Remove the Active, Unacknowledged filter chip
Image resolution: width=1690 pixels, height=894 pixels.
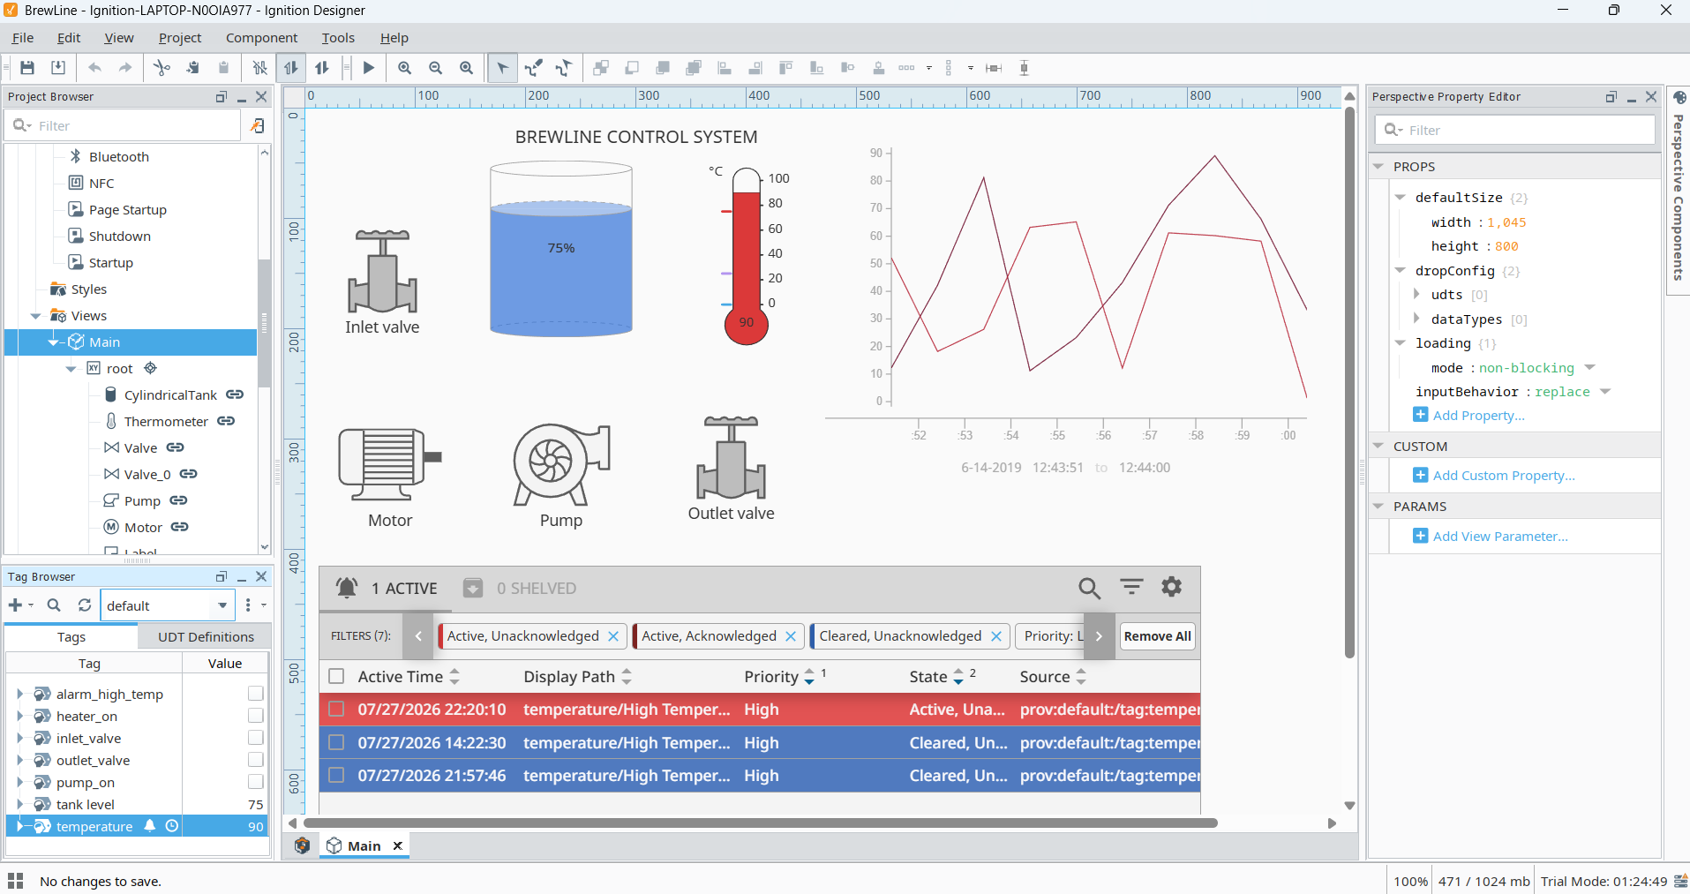(x=613, y=636)
